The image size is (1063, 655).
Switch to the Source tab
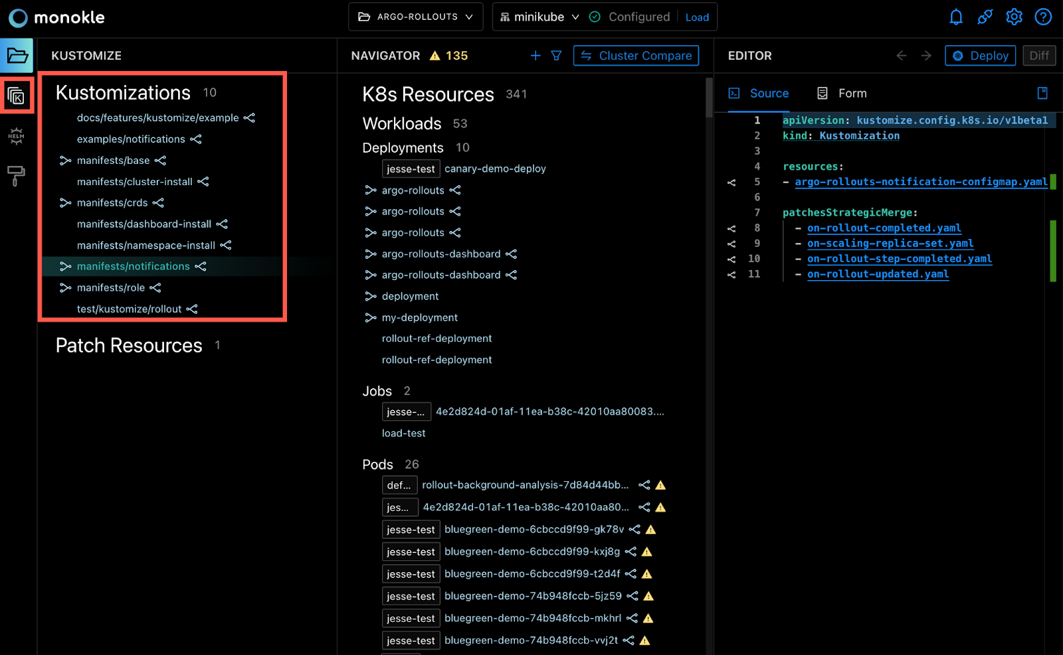[x=759, y=94]
